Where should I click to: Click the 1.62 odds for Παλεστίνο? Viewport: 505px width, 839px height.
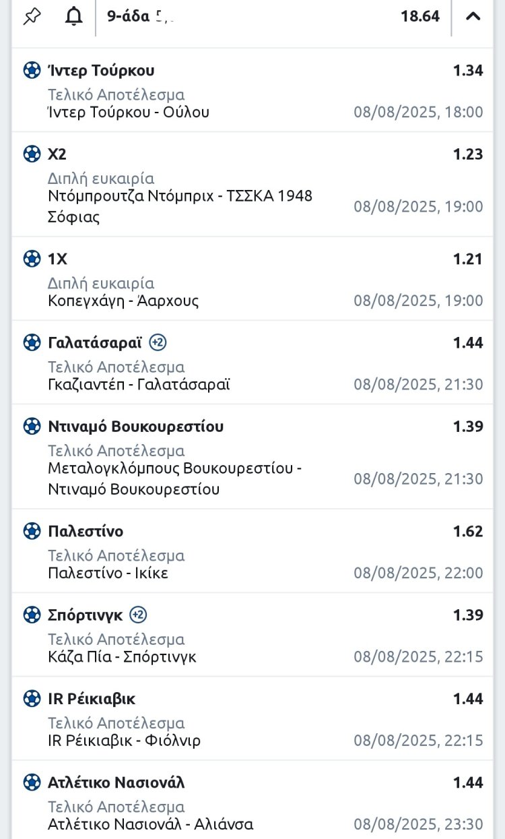468,531
